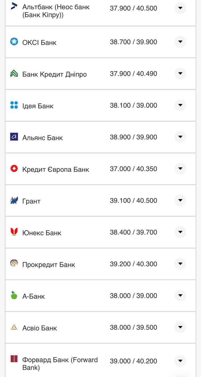Viewport: 201px width, 377px height.
Task: Click the Альянс Банк logo icon
Action: (x=14, y=137)
